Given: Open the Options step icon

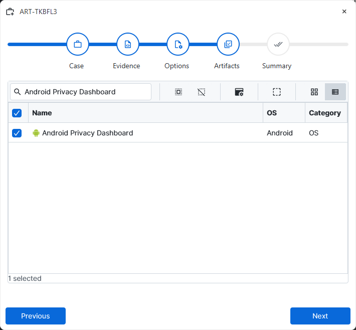Looking at the screenshot, I should tap(178, 44).
